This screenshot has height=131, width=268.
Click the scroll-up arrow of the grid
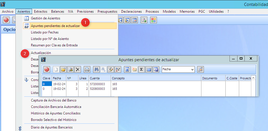[x=253, y=78]
